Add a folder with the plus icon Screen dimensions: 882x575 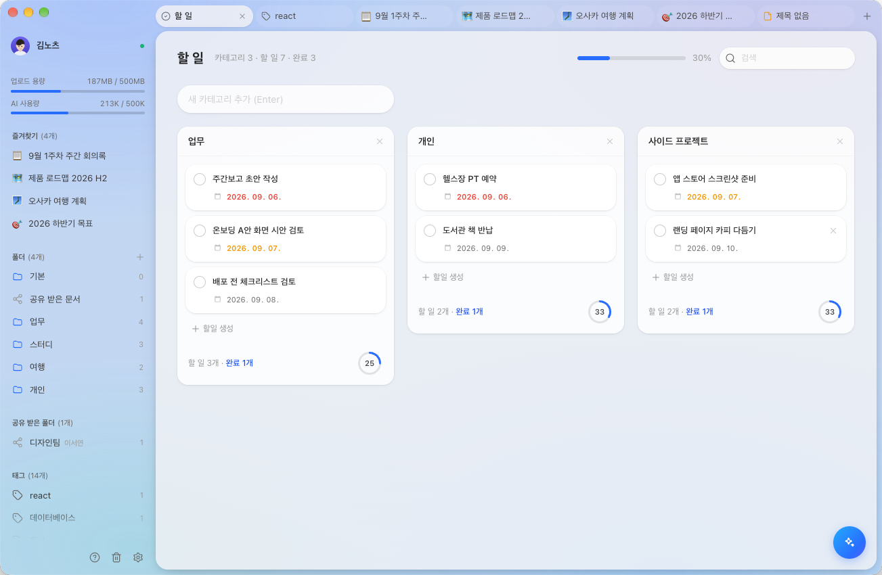140,257
